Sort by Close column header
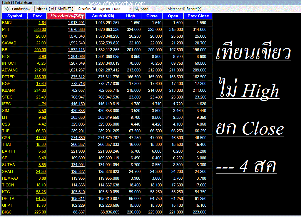This screenshot has width=301, height=217. pos(152,16)
